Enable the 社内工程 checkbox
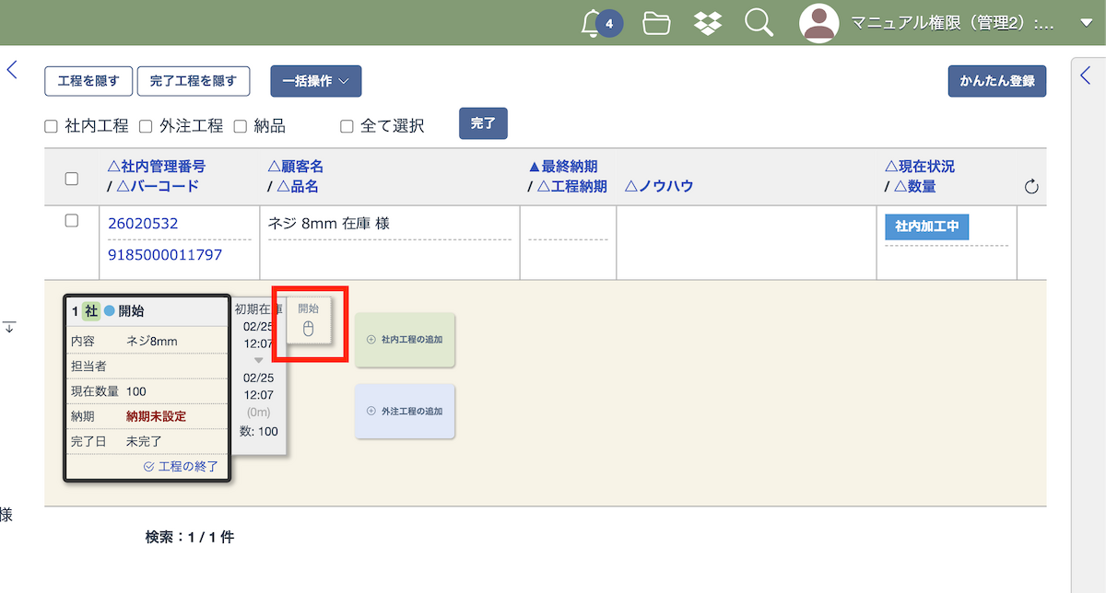The image size is (1106, 593). pyautogui.click(x=52, y=126)
